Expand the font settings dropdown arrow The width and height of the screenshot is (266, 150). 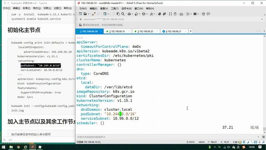point(154,14)
